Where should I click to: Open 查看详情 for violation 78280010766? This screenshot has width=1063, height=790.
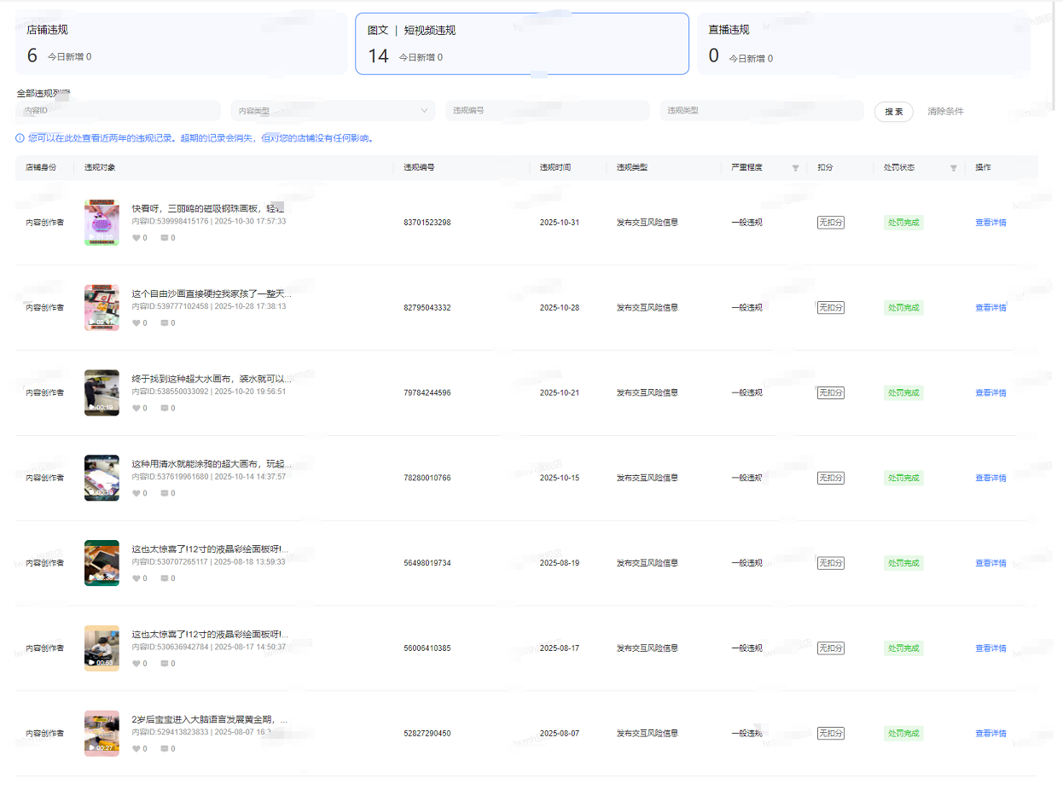990,478
